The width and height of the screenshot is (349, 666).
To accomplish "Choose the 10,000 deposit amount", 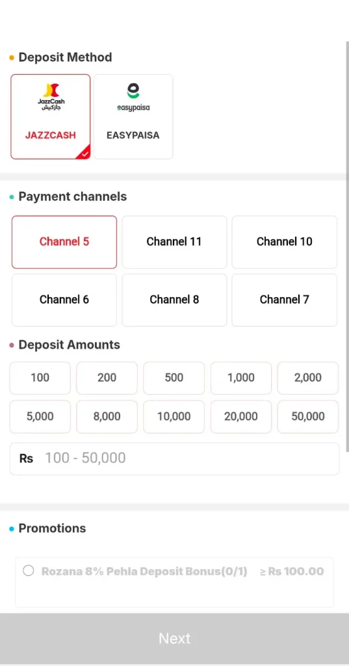I will pos(174,417).
